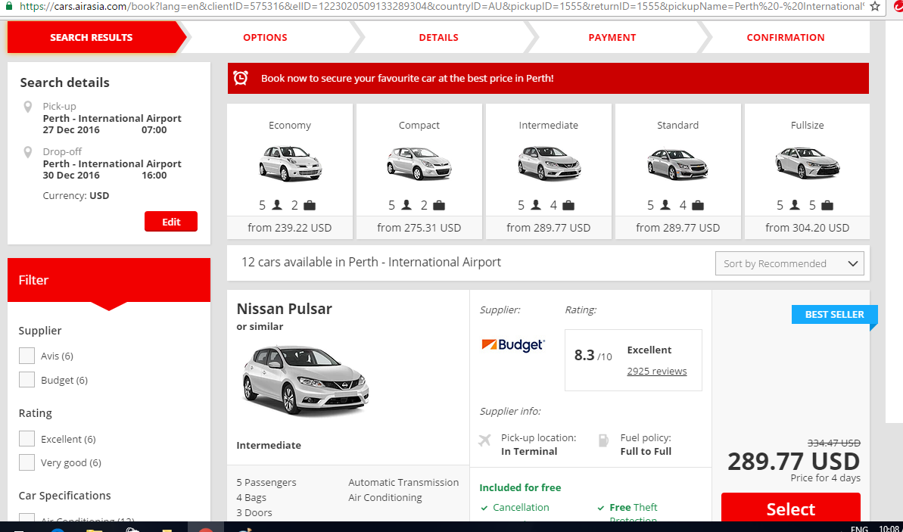Click the '12 cars available in Perth' text
The height and width of the screenshot is (532, 903).
pos(372,262)
